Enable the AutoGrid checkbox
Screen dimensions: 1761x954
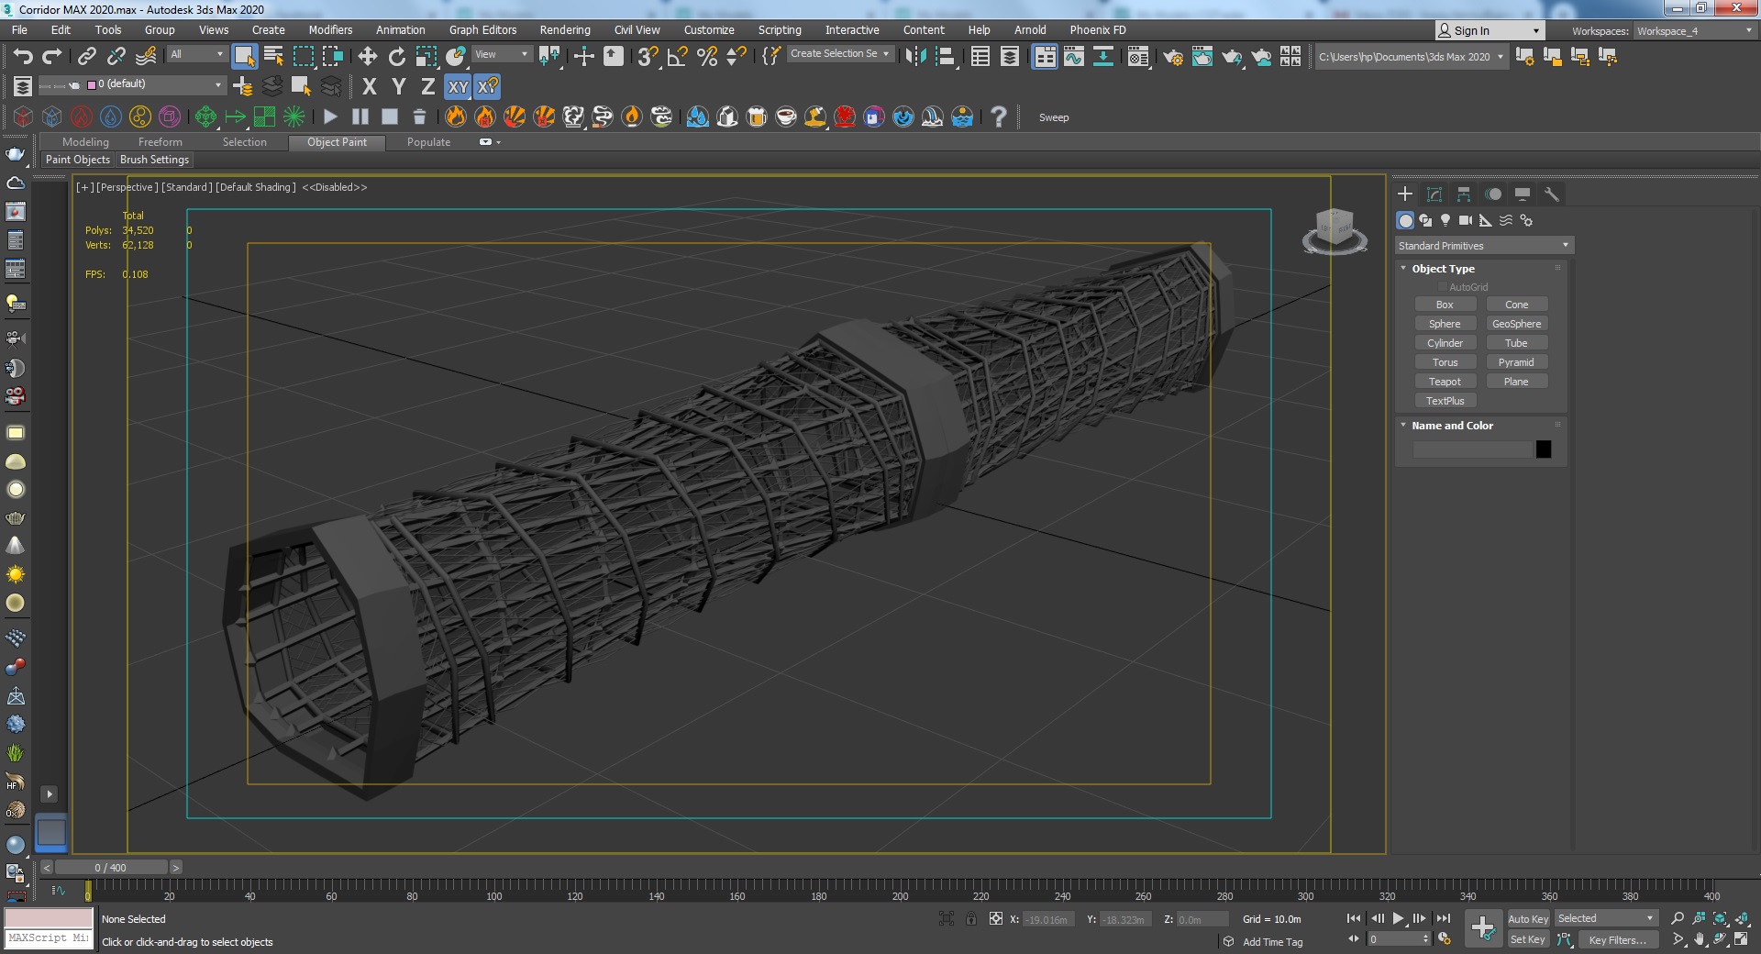tap(1442, 287)
